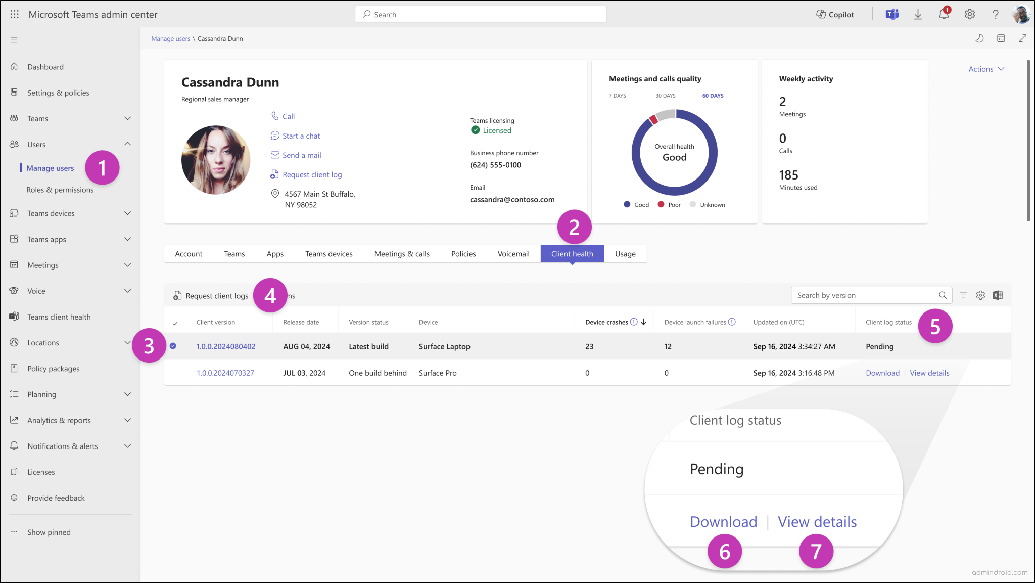The image size is (1035, 583).
Task: Open the Actions dropdown
Action: pos(985,69)
